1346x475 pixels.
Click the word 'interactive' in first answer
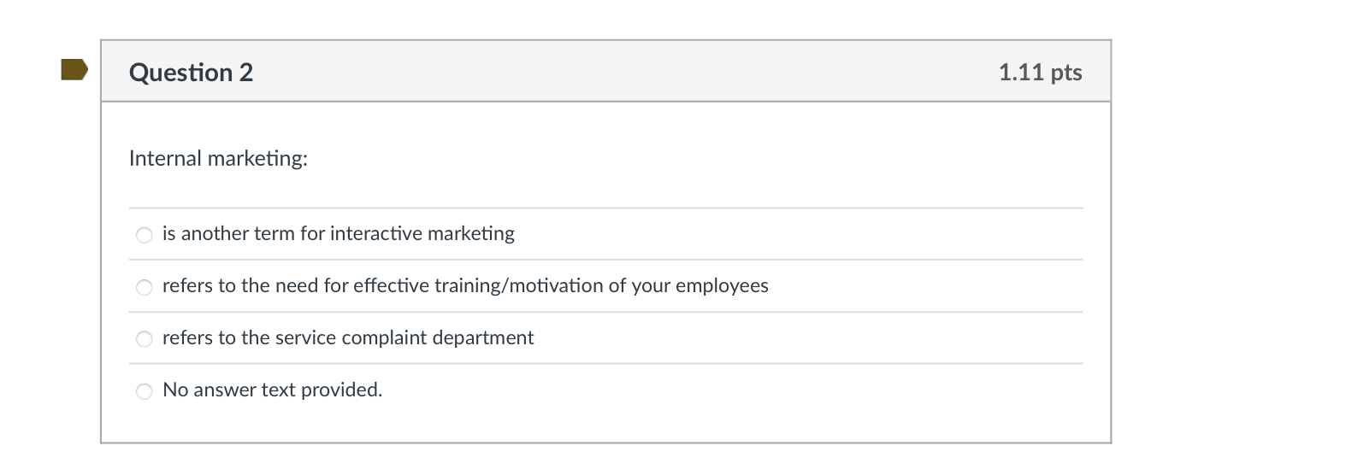[375, 233]
